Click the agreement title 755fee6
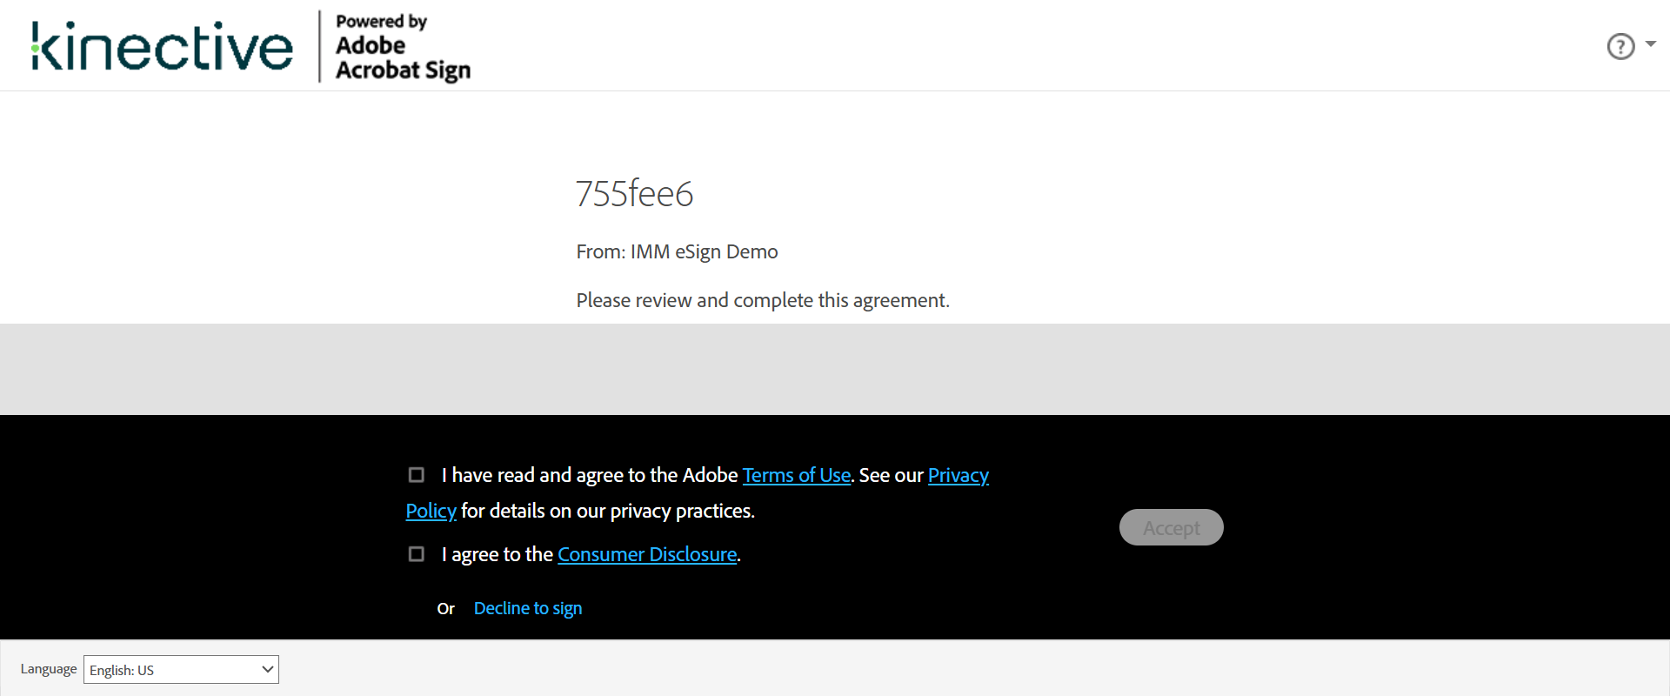This screenshot has width=1670, height=696. click(634, 194)
